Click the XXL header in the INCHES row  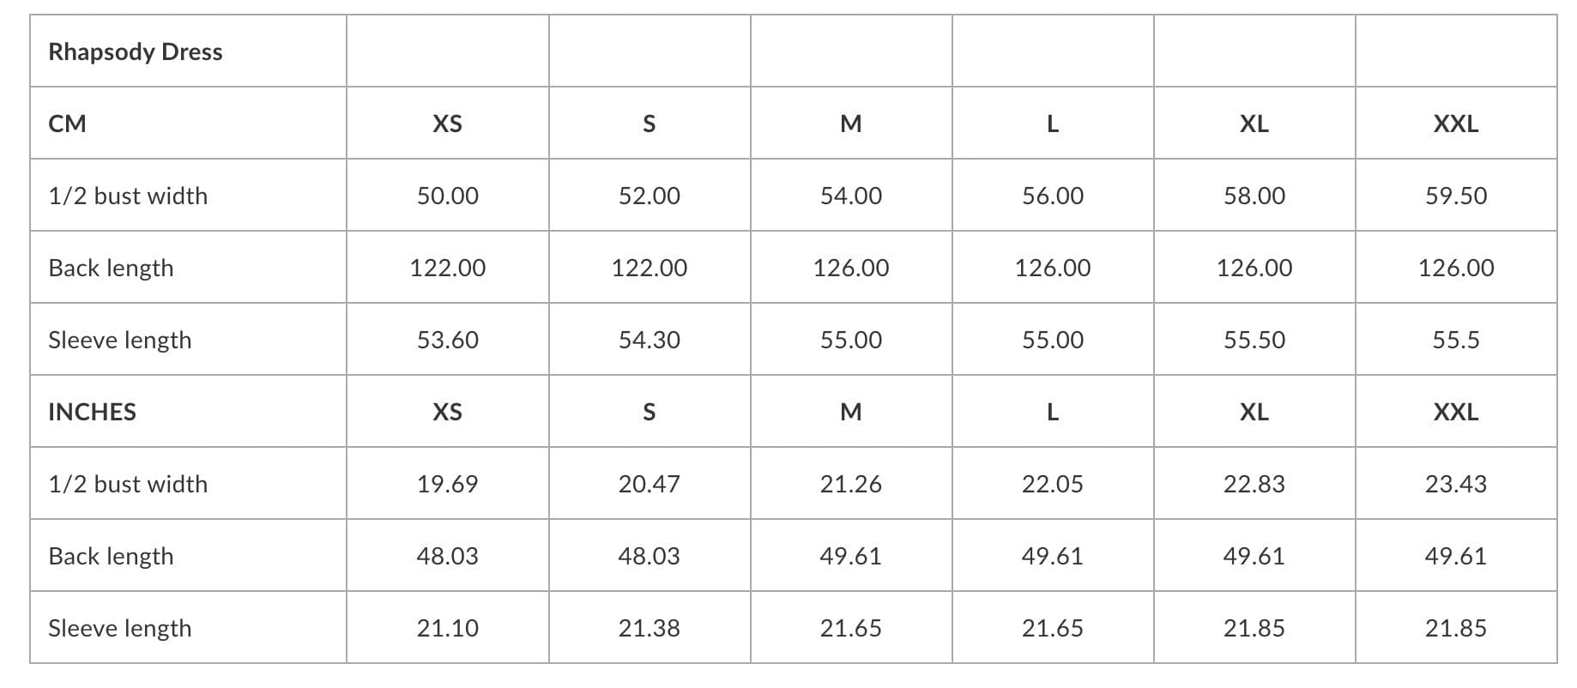[x=1455, y=412]
